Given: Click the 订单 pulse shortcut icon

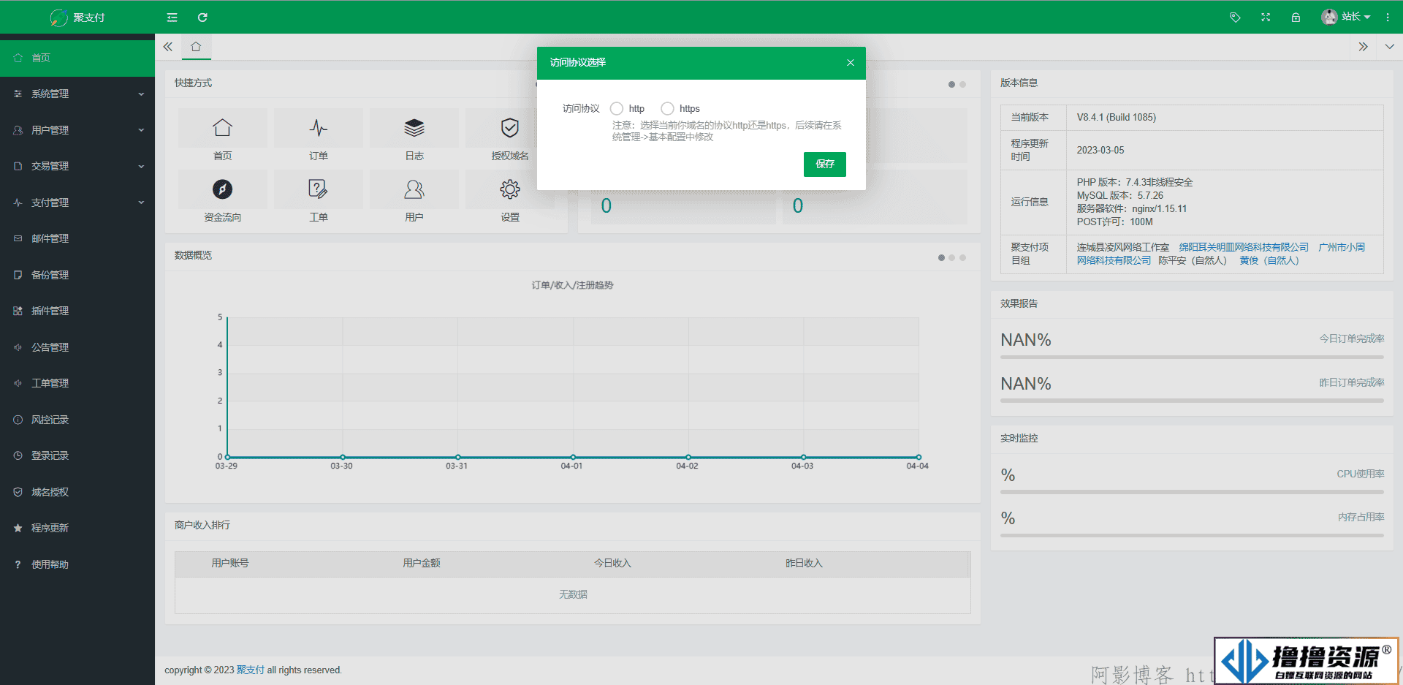Looking at the screenshot, I should point(318,128).
